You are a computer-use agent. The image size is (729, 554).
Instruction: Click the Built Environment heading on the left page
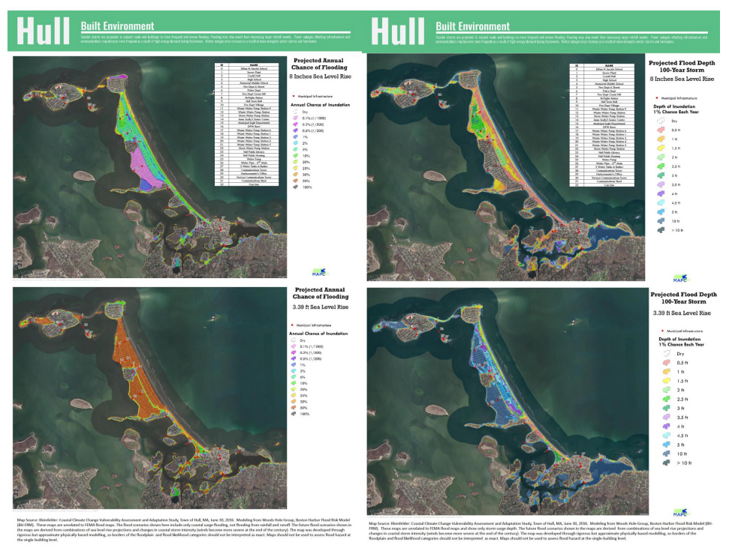(x=117, y=26)
